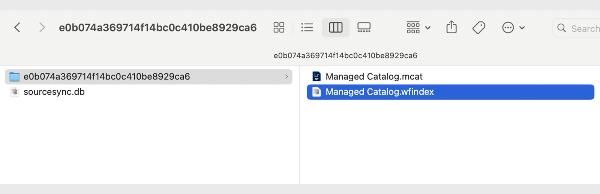Image resolution: width=600 pixels, height=194 pixels.
Task: Select the Managed Catalog.mcat file
Action: click(x=374, y=77)
